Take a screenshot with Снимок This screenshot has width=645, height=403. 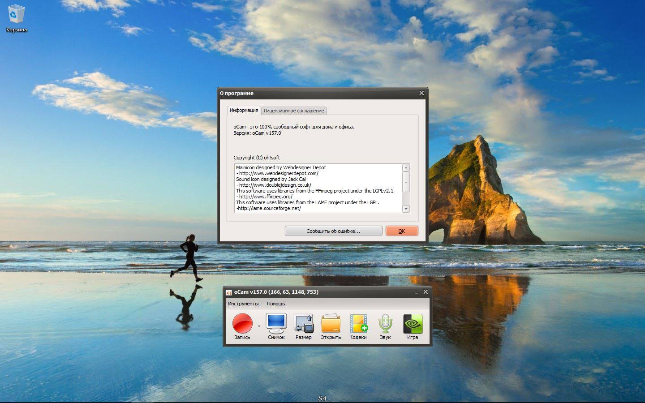click(276, 326)
